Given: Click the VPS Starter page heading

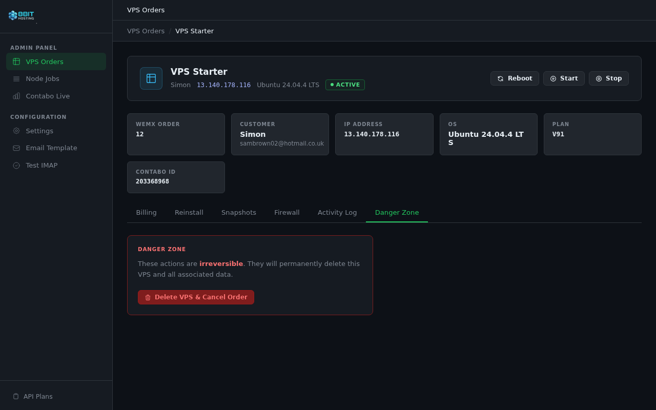Looking at the screenshot, I should pyautogui.click(x=199, y=72).
